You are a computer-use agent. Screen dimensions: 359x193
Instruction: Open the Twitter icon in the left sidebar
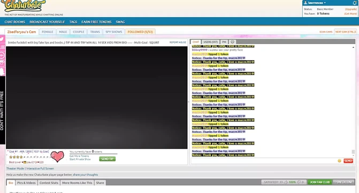pyautogui.click(x=2, y=39)
